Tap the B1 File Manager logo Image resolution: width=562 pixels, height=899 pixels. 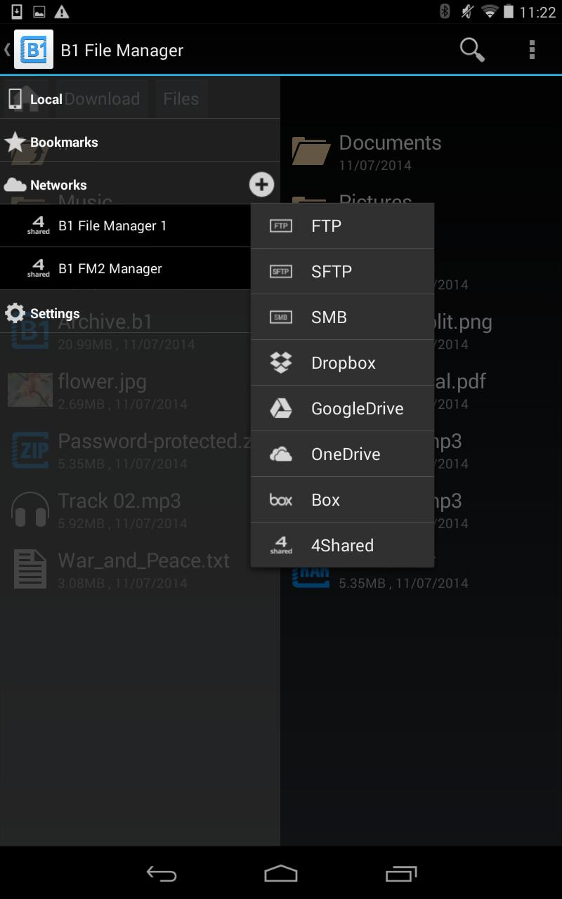34,50
